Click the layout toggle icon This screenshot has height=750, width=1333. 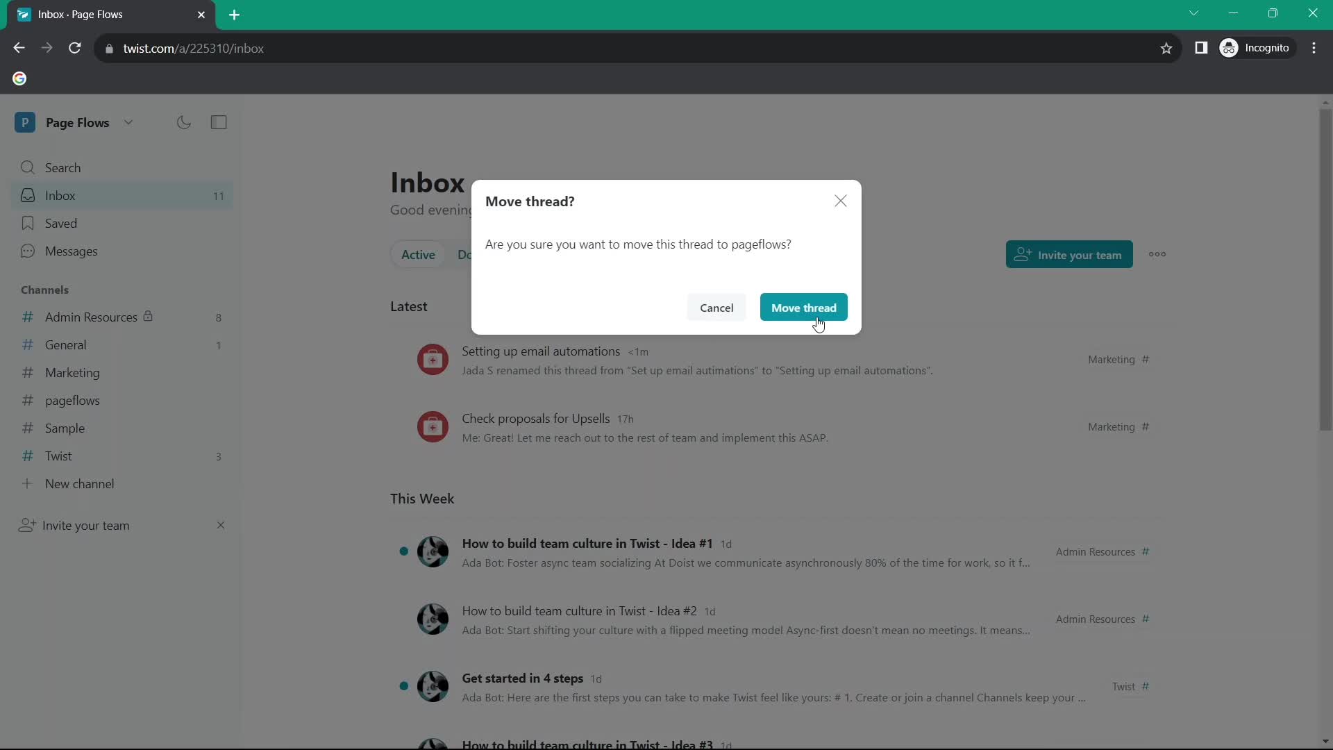219,123
